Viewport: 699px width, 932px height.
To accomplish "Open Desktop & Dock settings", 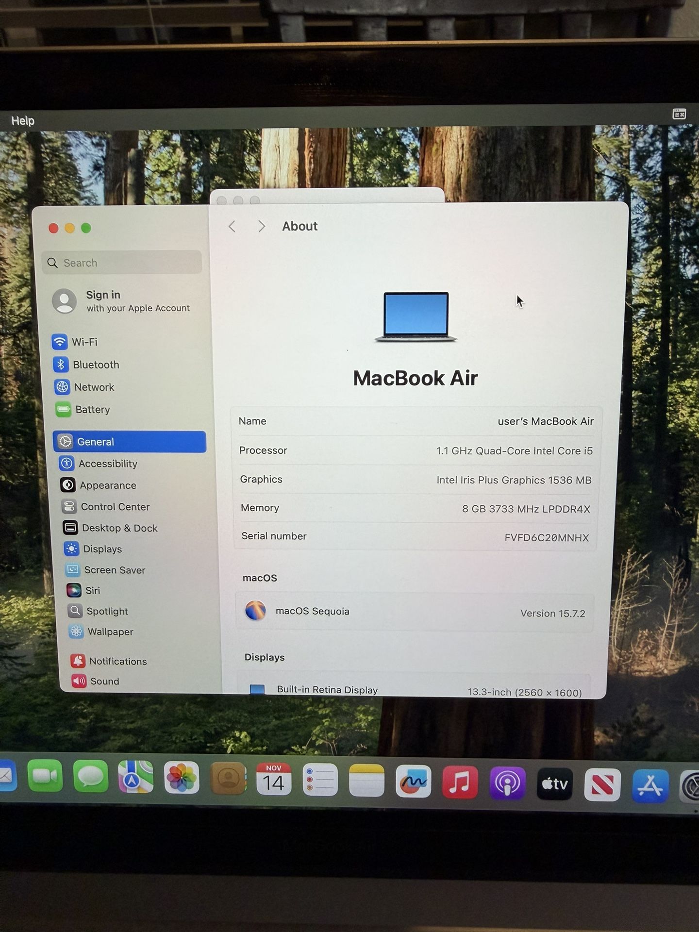I will tap(110, 528).
